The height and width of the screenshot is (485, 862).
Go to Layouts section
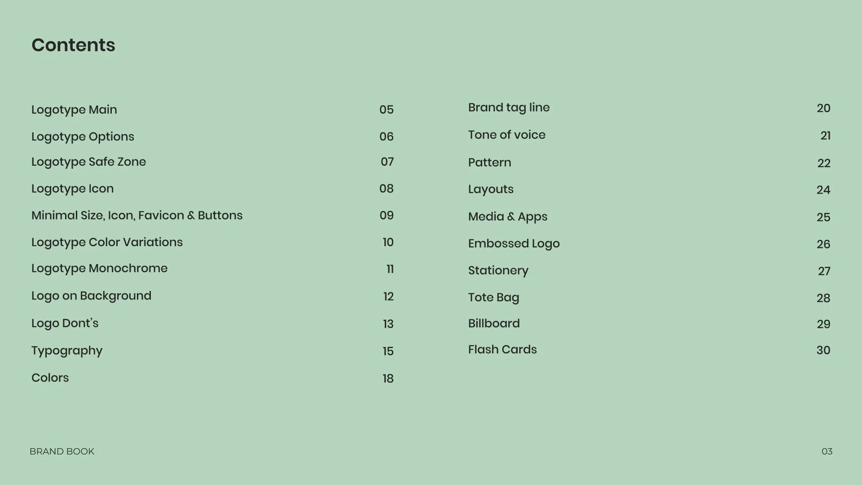pos(491,190)
